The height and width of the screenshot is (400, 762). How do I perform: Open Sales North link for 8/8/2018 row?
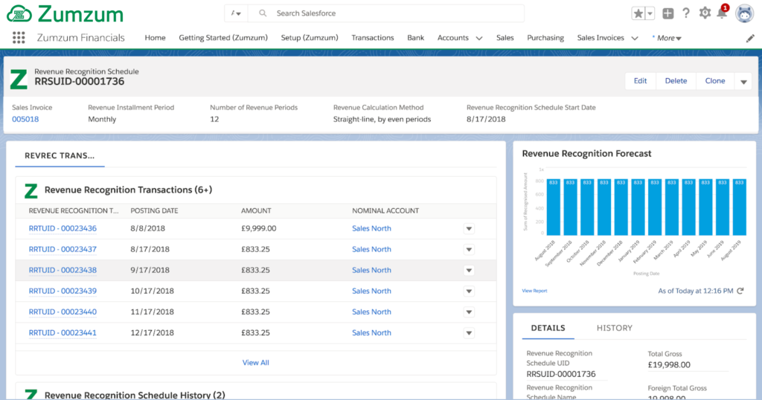[371, 229]
